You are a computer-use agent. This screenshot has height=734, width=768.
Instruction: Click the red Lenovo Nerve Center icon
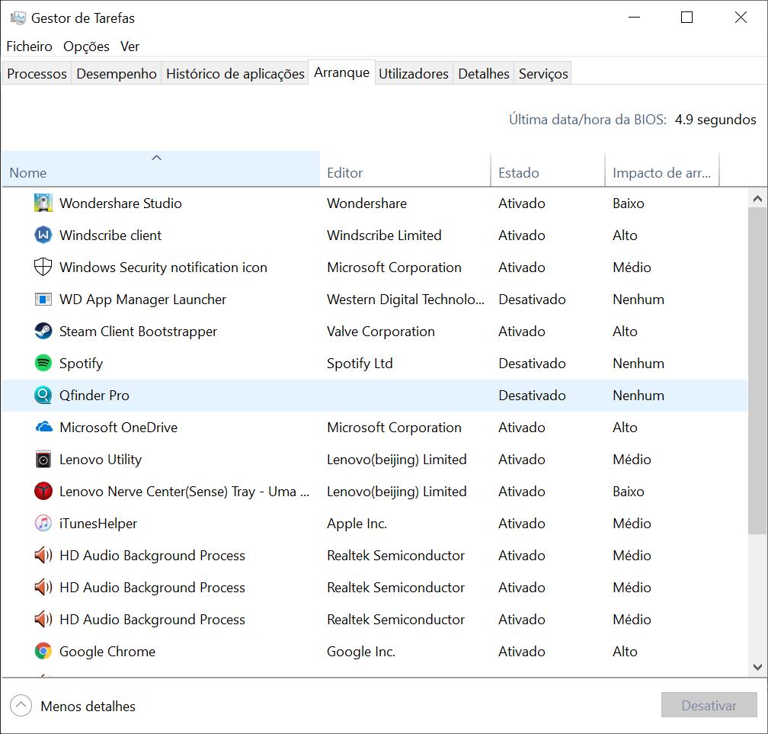(x=43, y=492)
